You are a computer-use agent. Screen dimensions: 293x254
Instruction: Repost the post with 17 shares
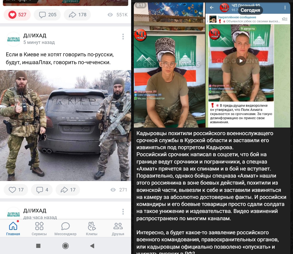[x=68, y=190]
